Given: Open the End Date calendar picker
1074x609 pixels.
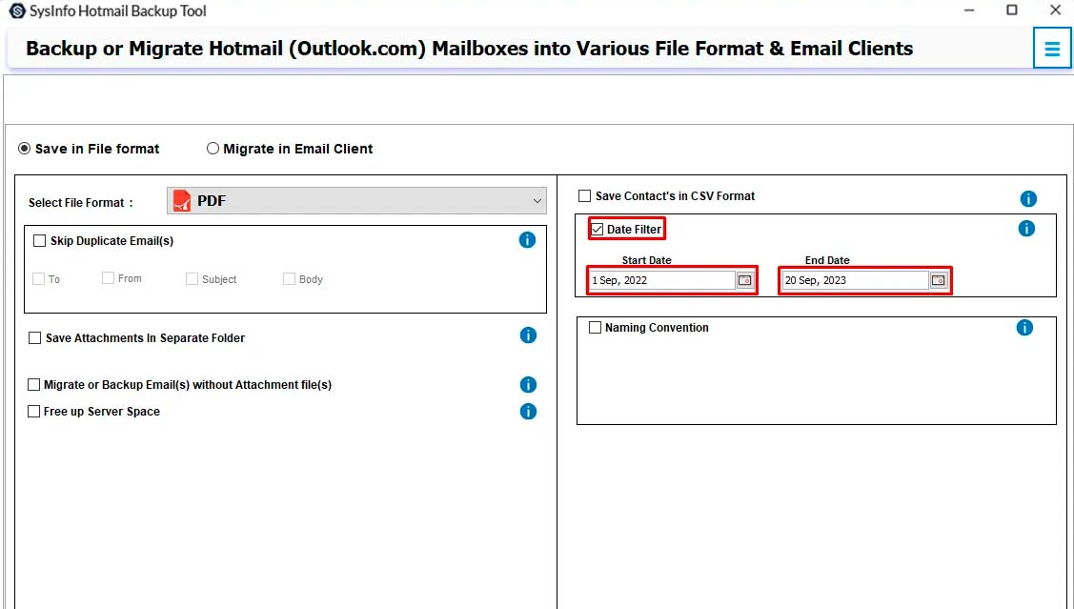Looking at the screenshot, I should click(x=938, y=280).
